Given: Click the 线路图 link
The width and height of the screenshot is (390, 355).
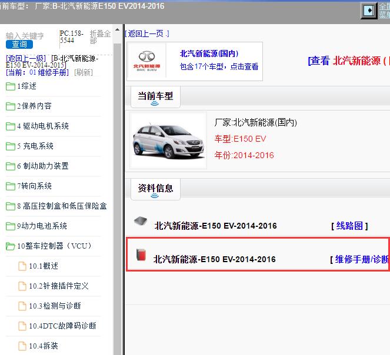Looking at the screenshot, I should click(x=349, y=226).
